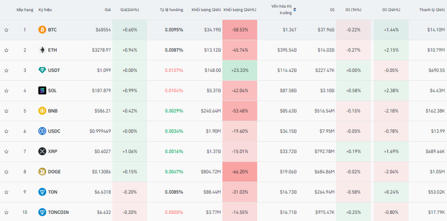Click the Solana coin icon

[x=42, y=91]
